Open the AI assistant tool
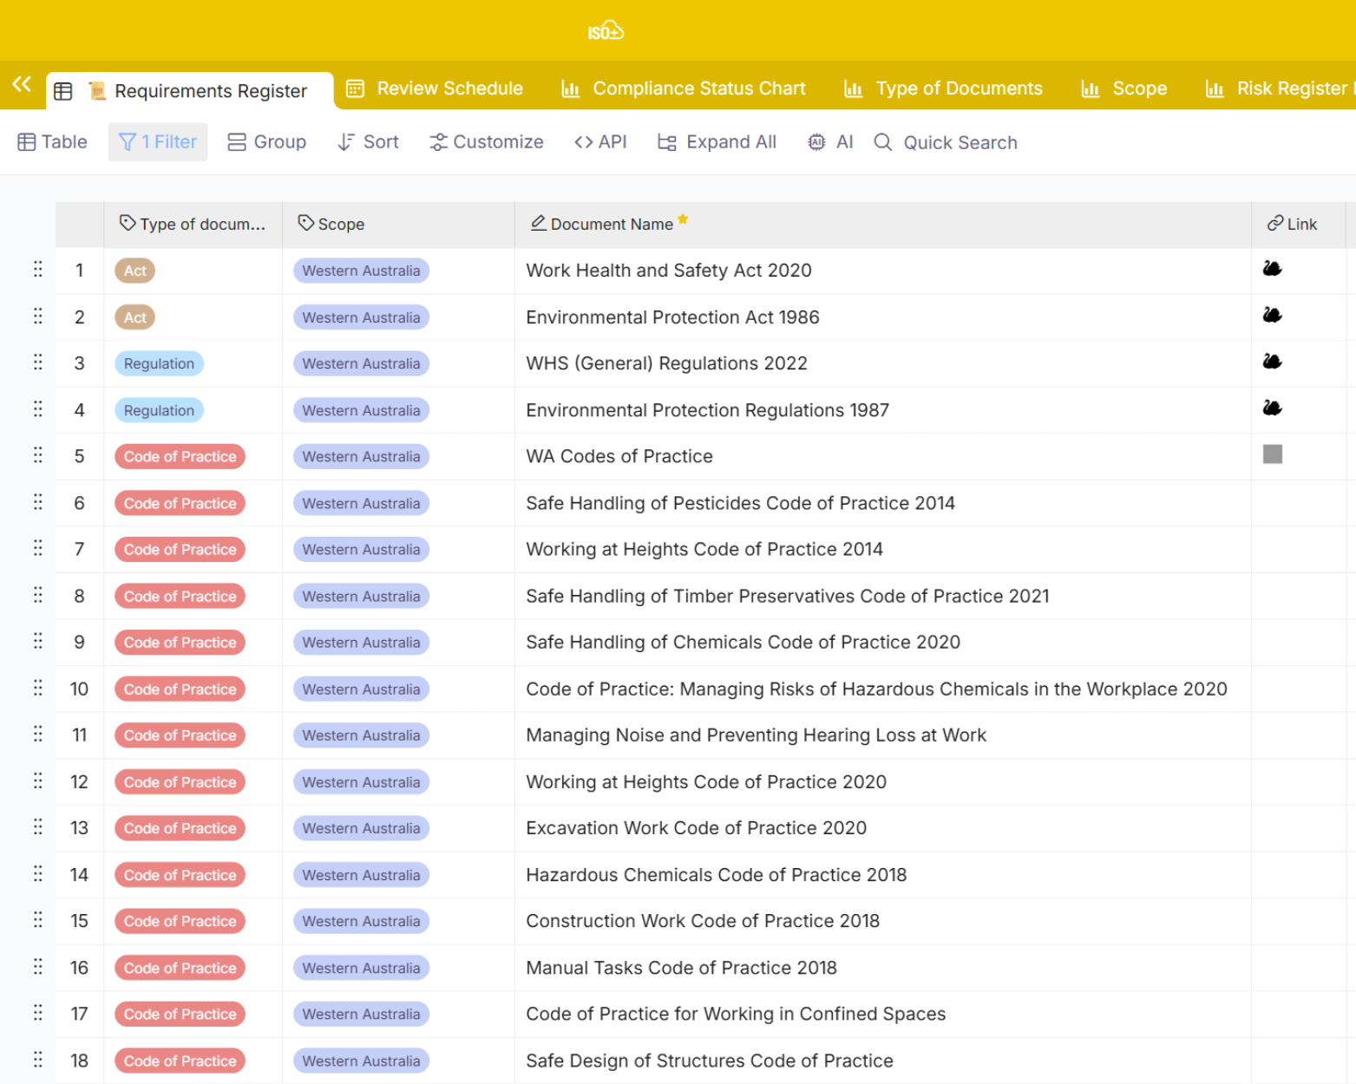1356x1084 pixels. [x=830, y=142]
